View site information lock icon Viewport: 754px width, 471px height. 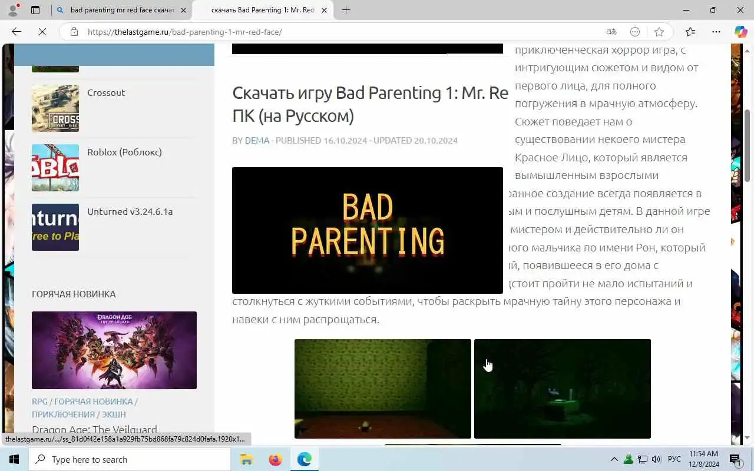(74, 32)
